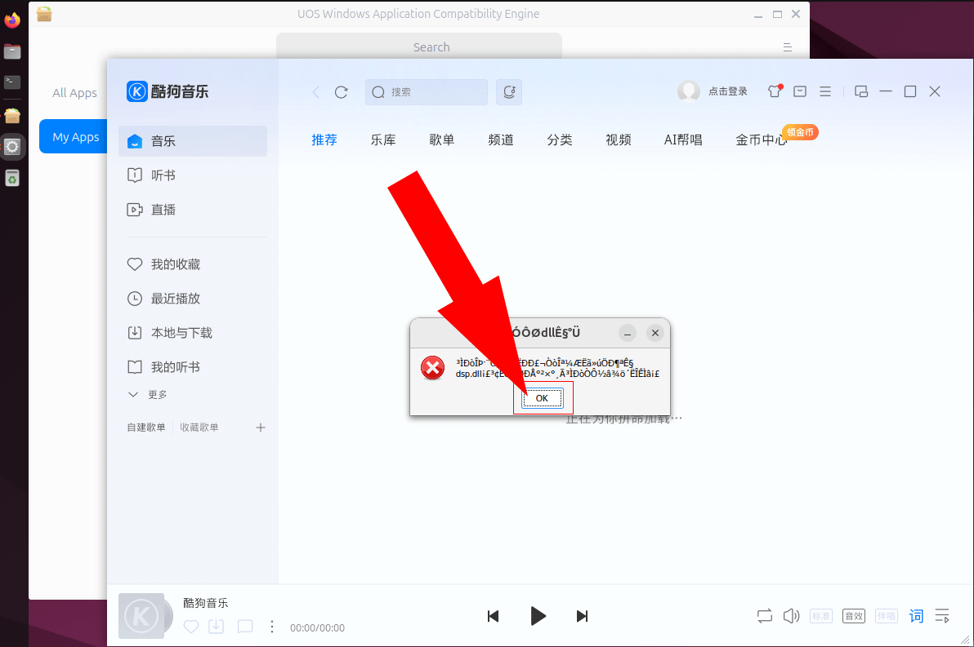Open the play queue list icon
The width and height of the screenshot is (974, 647).
[942, 616]
